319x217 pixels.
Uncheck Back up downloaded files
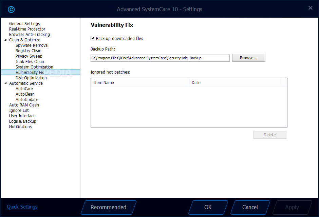93,38
